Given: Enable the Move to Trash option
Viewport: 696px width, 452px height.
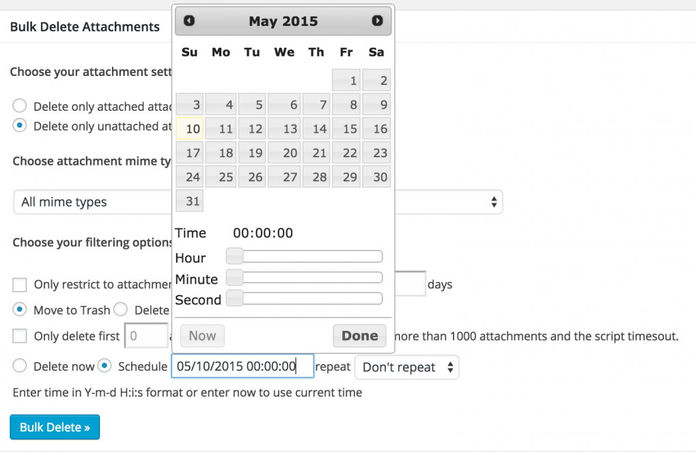Looking at the screenshot, I should [x=19, y=310].
